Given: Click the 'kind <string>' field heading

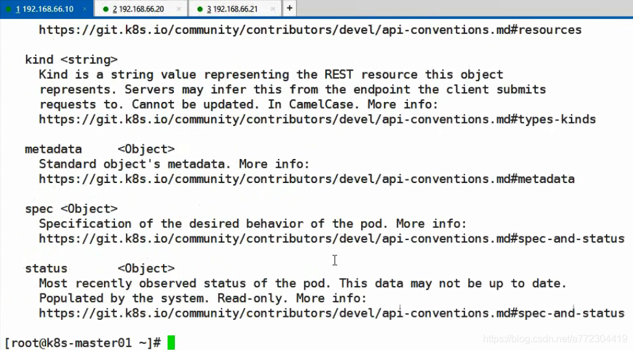Looking at the screenshot, I should pos(71,60).
